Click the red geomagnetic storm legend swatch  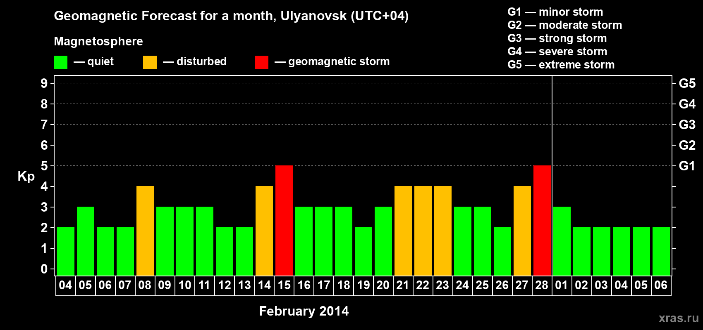click(261, 62)
